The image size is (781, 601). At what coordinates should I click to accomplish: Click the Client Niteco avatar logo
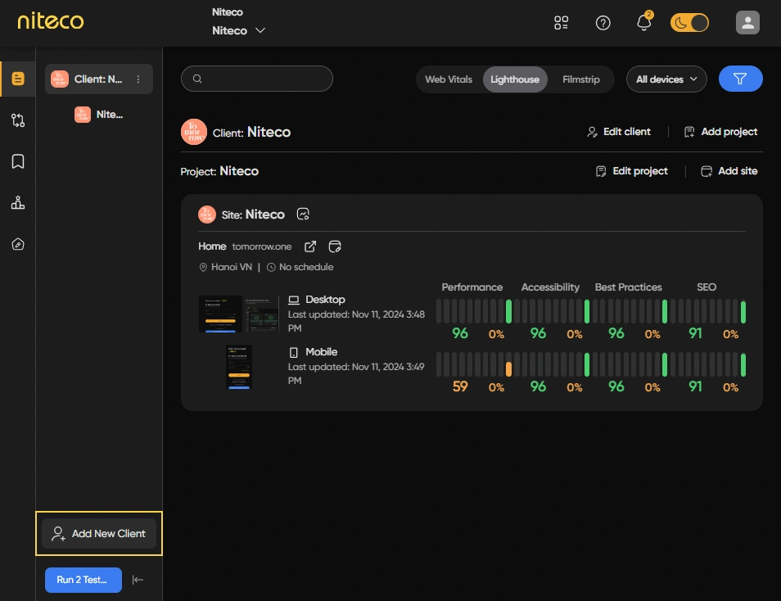click(x=194, y=132)
